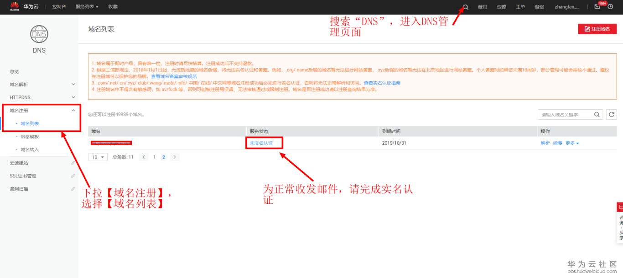Click the magnifier inside the domain keyword box
This screenshot has width=623, height=278.
click(x=597, y=115)
